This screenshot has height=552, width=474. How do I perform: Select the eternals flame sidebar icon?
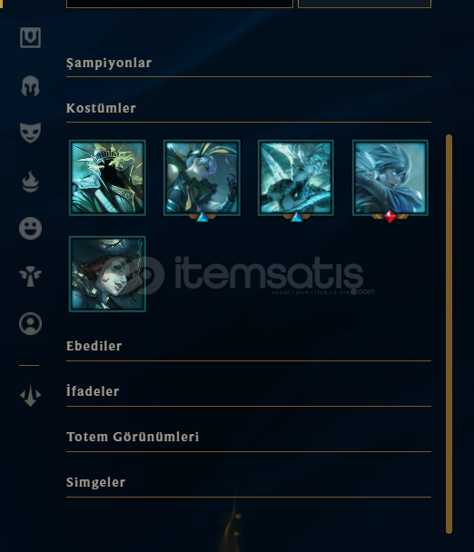point(30,182)
